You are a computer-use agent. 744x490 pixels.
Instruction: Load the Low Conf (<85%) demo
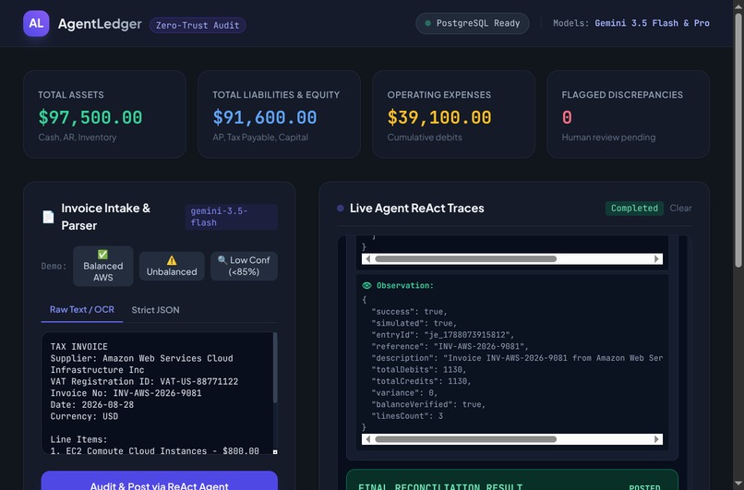[244, 266]
